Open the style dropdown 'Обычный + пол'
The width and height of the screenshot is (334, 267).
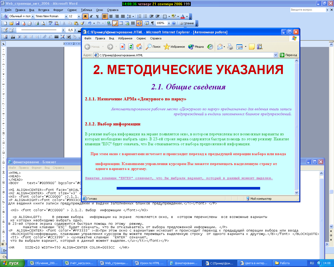point(33,16)
